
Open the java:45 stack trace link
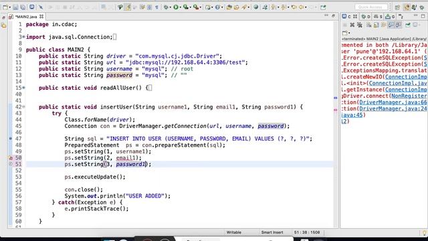[352, 115]
